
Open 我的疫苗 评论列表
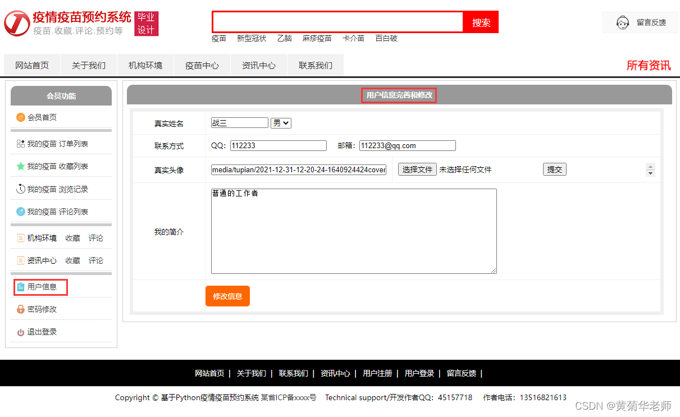point(58,212)
